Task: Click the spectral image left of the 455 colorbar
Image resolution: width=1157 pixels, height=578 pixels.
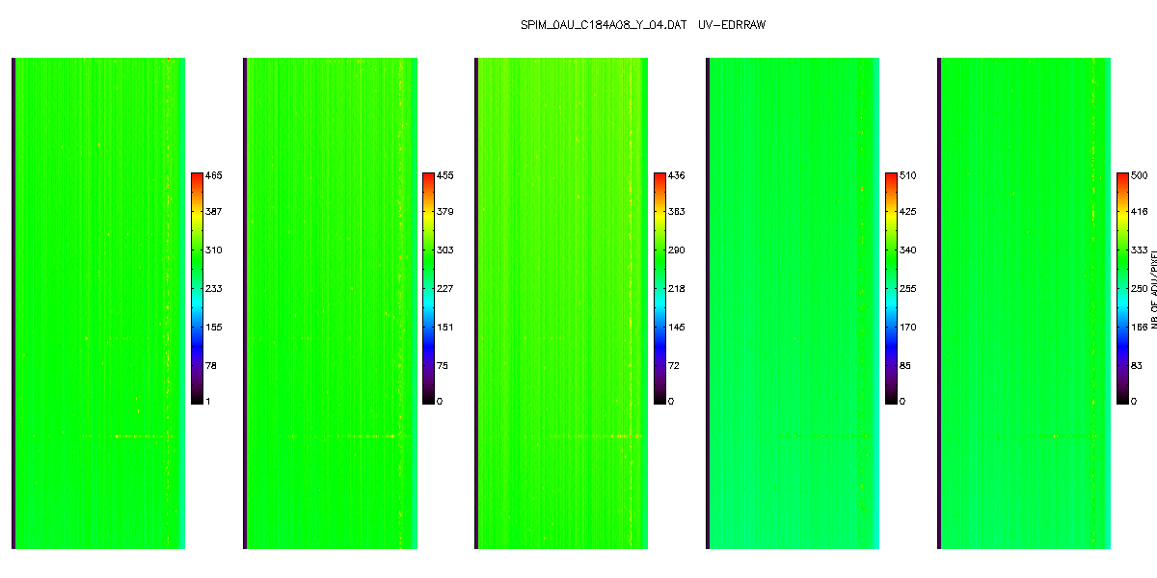Action: pyautogui.click(x=330, y=303)
